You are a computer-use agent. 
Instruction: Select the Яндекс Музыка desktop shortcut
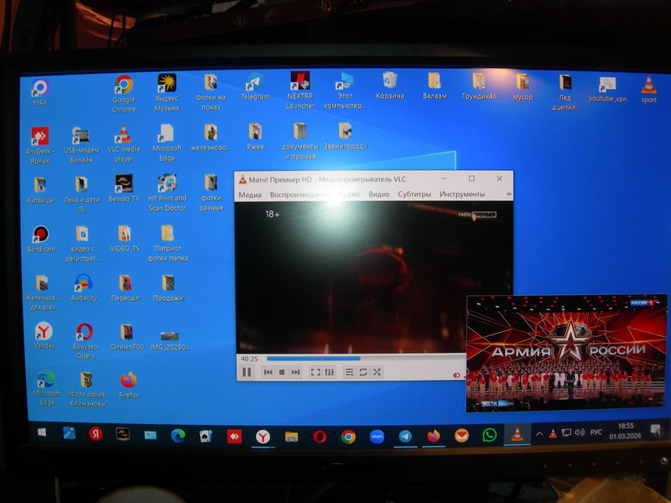tap(166, 93)
